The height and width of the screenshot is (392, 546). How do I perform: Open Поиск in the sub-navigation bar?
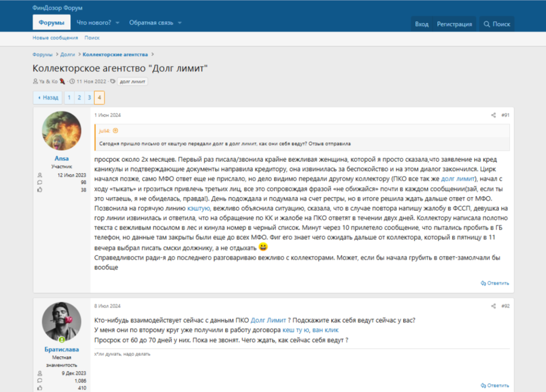tap(92, 38)
